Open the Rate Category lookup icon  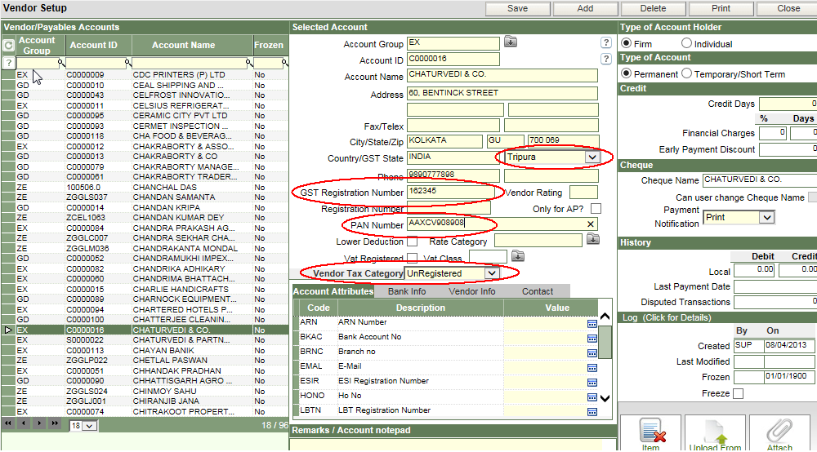[592, 239]
